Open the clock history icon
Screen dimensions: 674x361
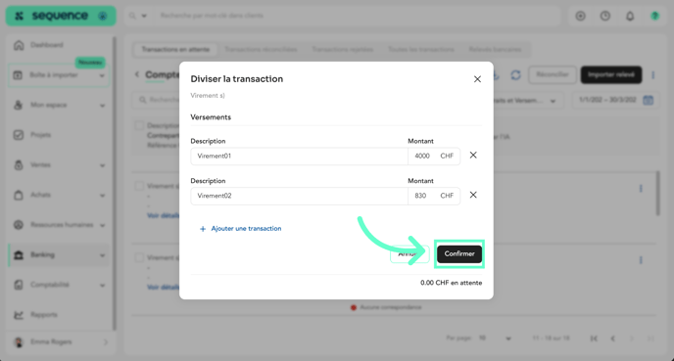point(604,16)
